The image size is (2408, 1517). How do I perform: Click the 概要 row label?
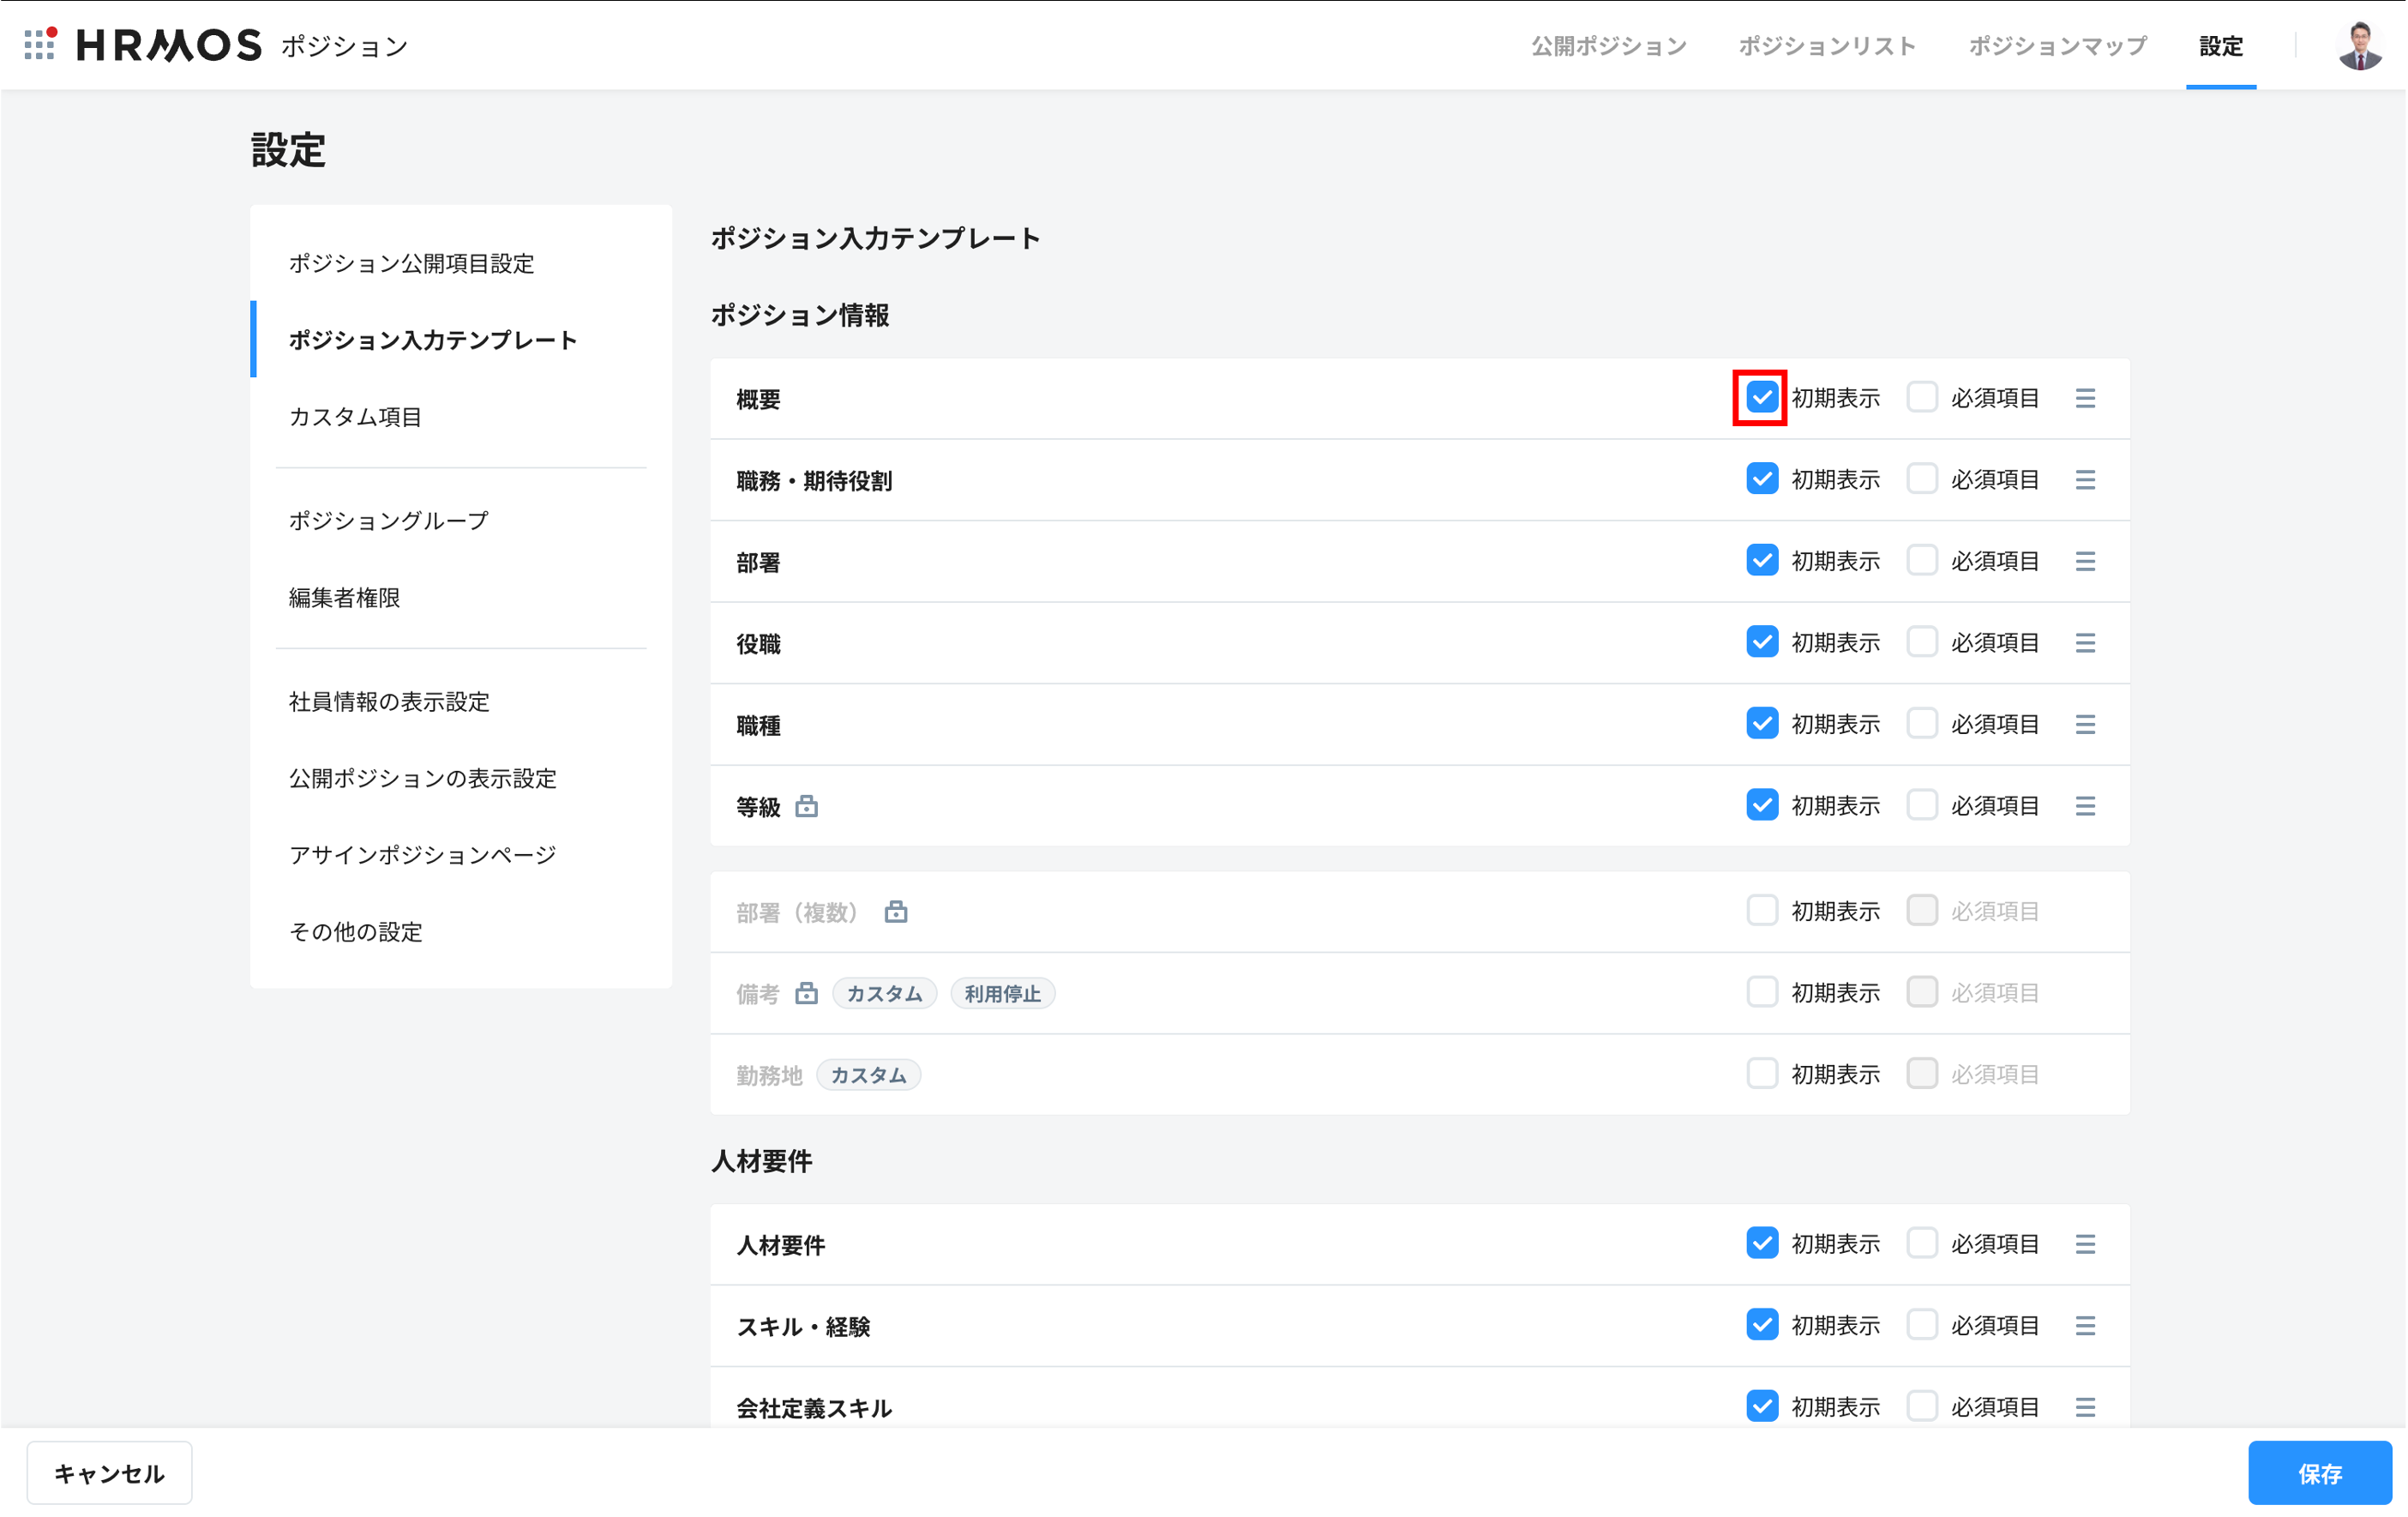(758, 400)
